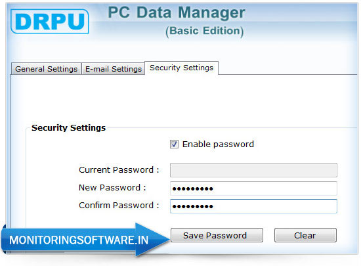Hit the Clear button
The height and width of the screenshot is (266, 361).
(305, 235)
